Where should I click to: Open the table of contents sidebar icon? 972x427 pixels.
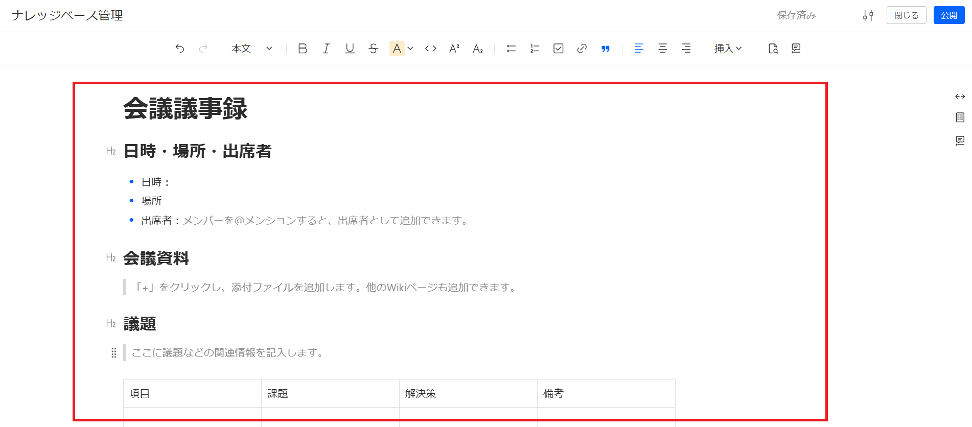click(x=960, y=117)
